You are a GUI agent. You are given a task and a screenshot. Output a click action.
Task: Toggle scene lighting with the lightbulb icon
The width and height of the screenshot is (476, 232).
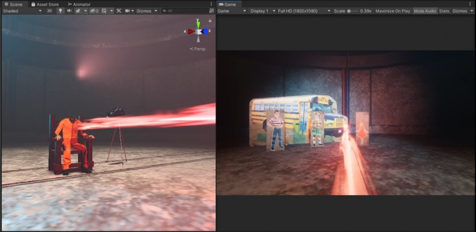coord(60,11)
